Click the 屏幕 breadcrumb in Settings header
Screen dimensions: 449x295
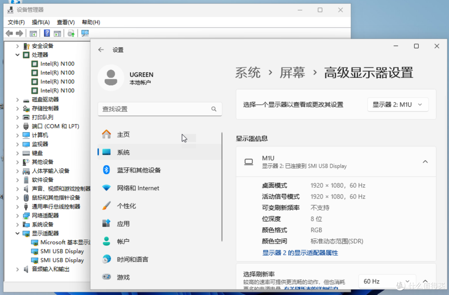tap(292, 73)
